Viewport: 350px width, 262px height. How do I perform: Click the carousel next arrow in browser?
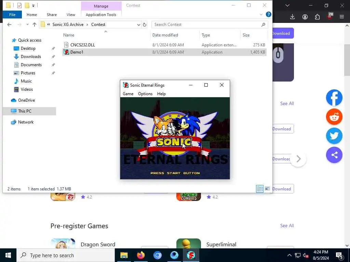point(299,159)
